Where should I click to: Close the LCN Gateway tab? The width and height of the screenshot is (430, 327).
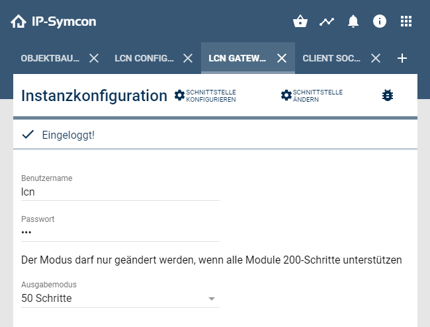tap(282, 58)
